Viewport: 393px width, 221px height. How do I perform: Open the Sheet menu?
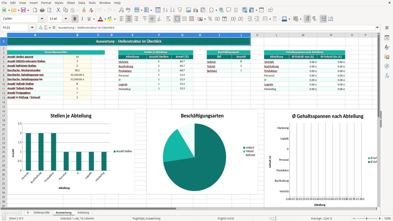coord(71,3)
